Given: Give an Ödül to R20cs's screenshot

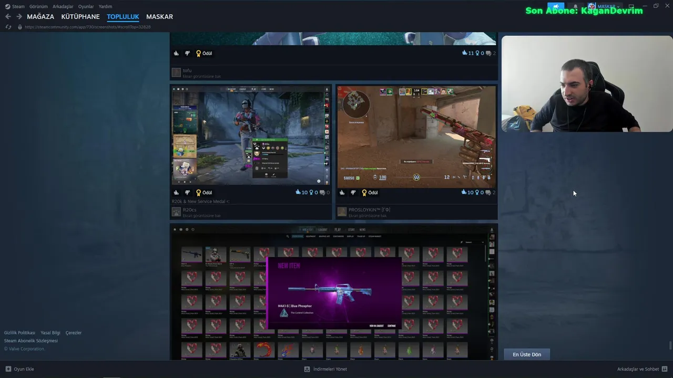Looking at the screenshot, I should pyautogui.click(x=204, y=193).
